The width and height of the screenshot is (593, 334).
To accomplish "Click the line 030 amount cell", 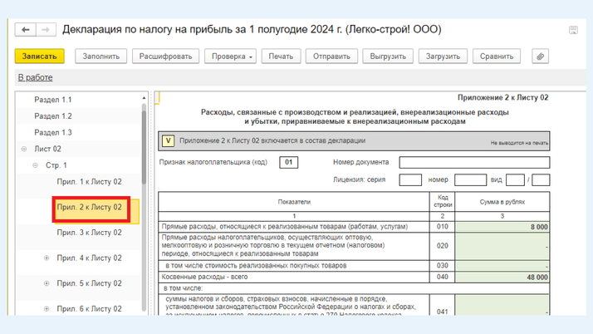I will (502, 266).
